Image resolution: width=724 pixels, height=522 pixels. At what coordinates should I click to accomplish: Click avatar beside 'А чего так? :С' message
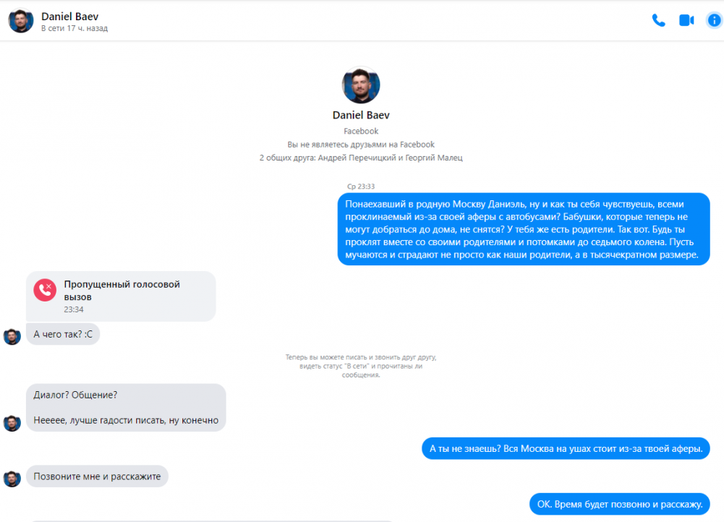pos(12,336)
